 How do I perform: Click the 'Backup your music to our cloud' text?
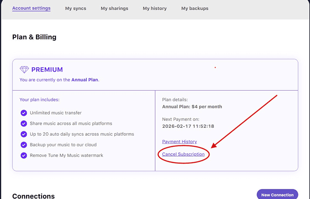63,145
